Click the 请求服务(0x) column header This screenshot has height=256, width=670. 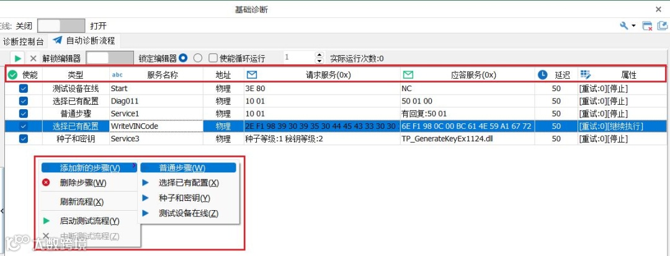pyautogui.click(x=322, y=75)
